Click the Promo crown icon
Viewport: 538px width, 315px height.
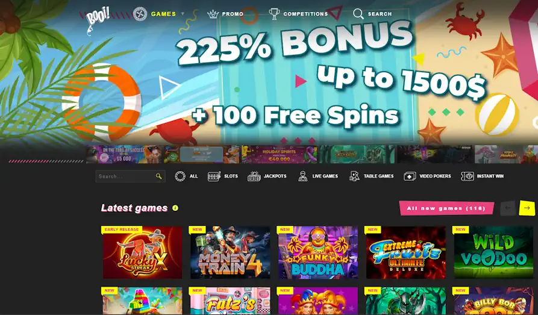pyautogui.click(x=213, y=14)
